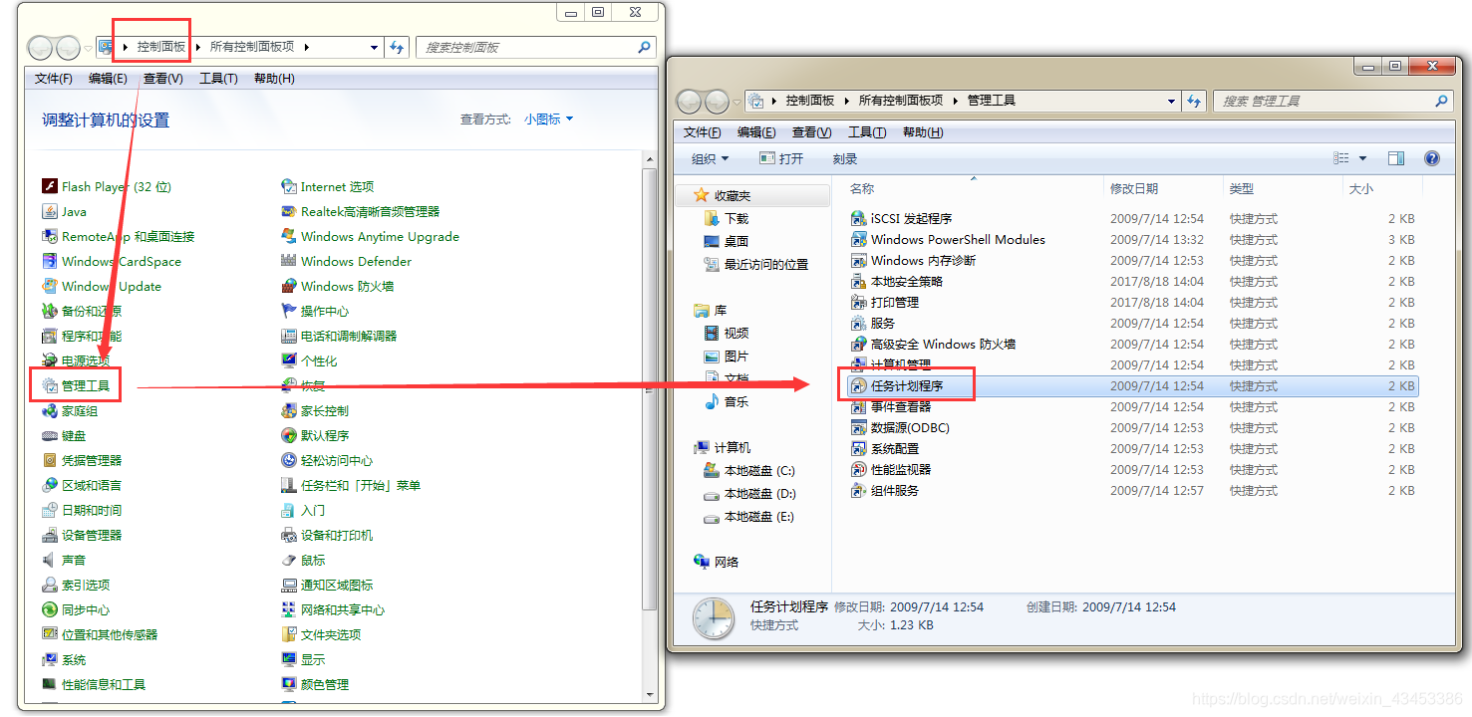Open Windows Anytime Upgrade link
This screenshot has height=717, width=1472.
pyautogui.click(x=380, y=236)
